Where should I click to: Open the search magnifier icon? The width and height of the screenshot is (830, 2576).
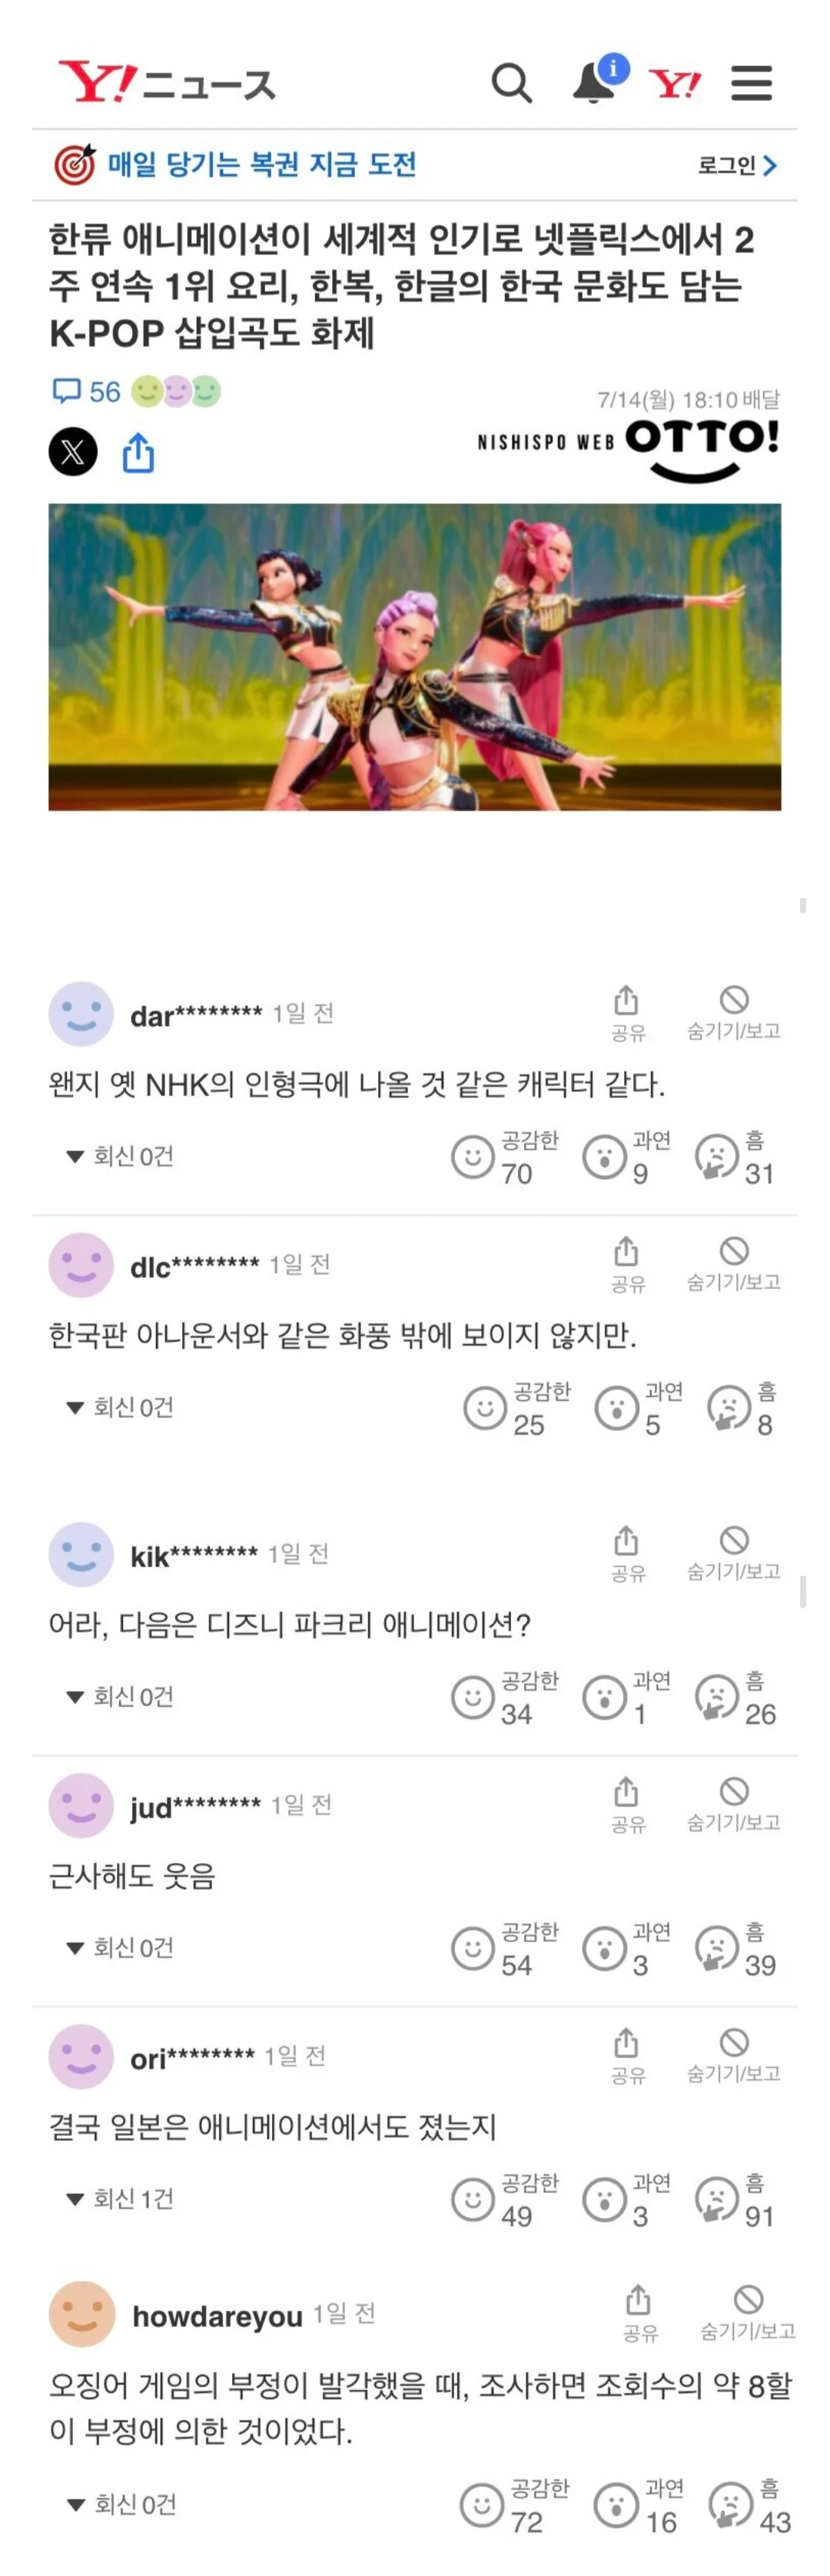(511, 83)
